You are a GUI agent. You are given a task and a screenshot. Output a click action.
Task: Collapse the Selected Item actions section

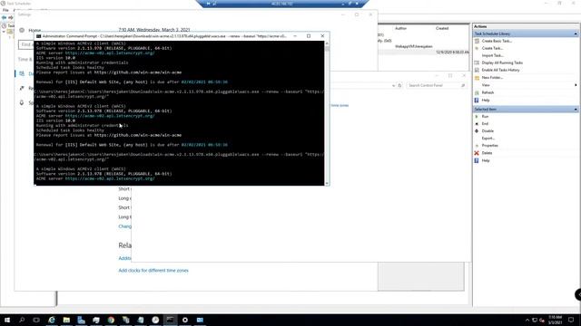tap(576, 110)
